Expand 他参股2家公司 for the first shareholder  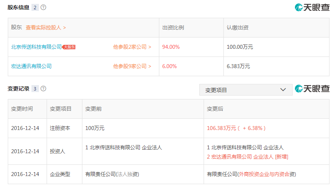(x=132, y=47)
